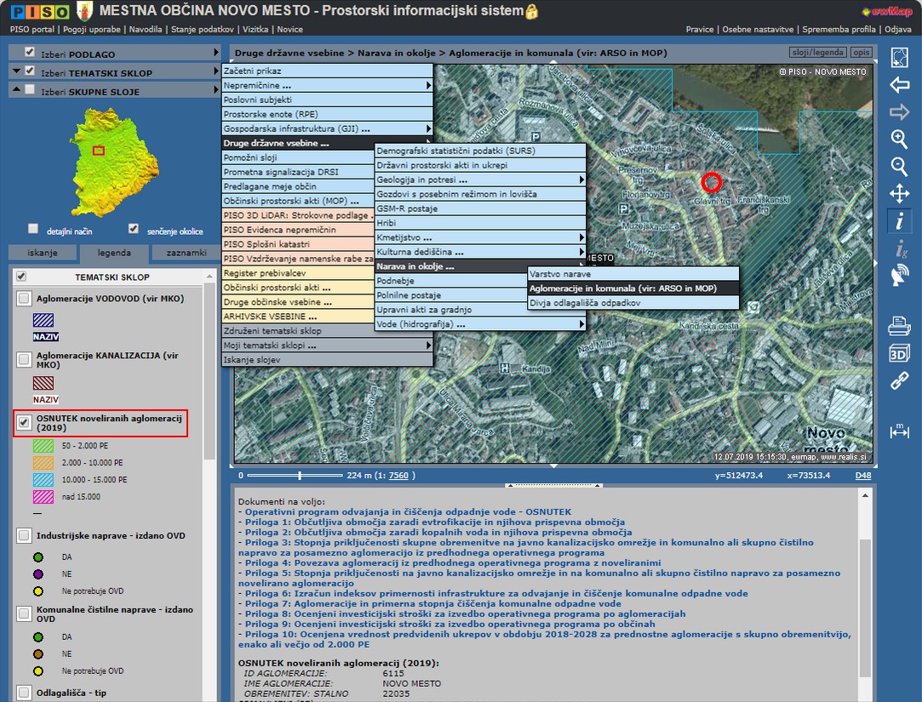
Task: Open the print map tool
Action: tap(899, 325)
